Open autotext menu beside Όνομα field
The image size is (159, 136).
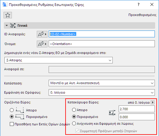pyautogui.click(x=42, y=44)
